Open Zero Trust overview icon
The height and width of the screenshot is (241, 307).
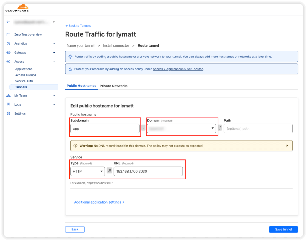tap(8, 34)
